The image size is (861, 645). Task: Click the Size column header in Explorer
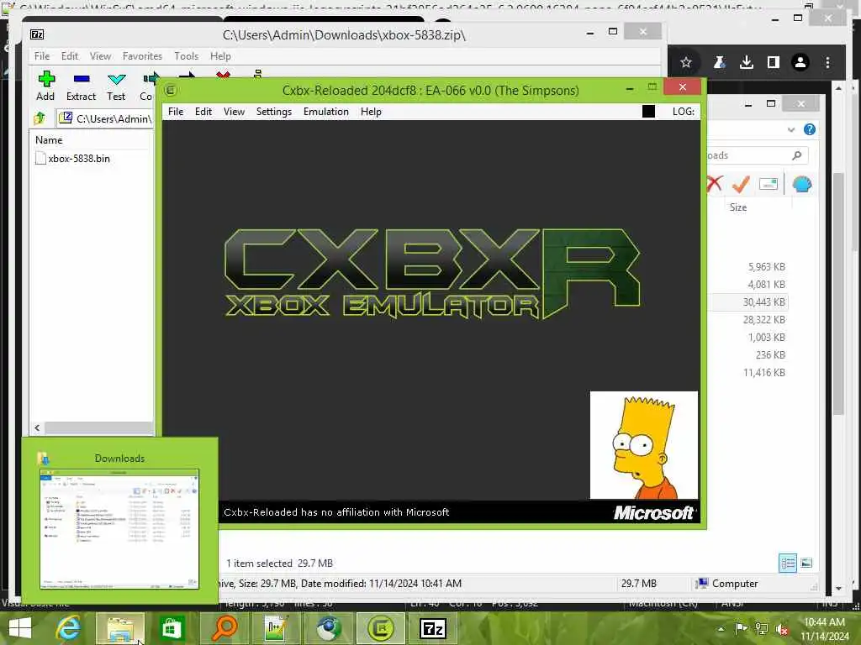[x=738, y=207]
